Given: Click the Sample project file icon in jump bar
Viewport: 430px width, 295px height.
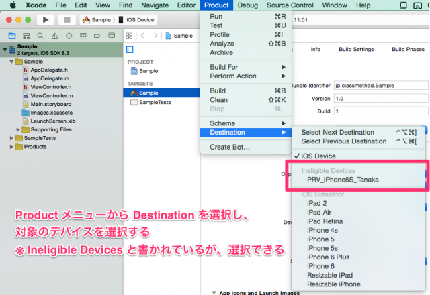Looking at the screenshot, I should pos(169,36).
